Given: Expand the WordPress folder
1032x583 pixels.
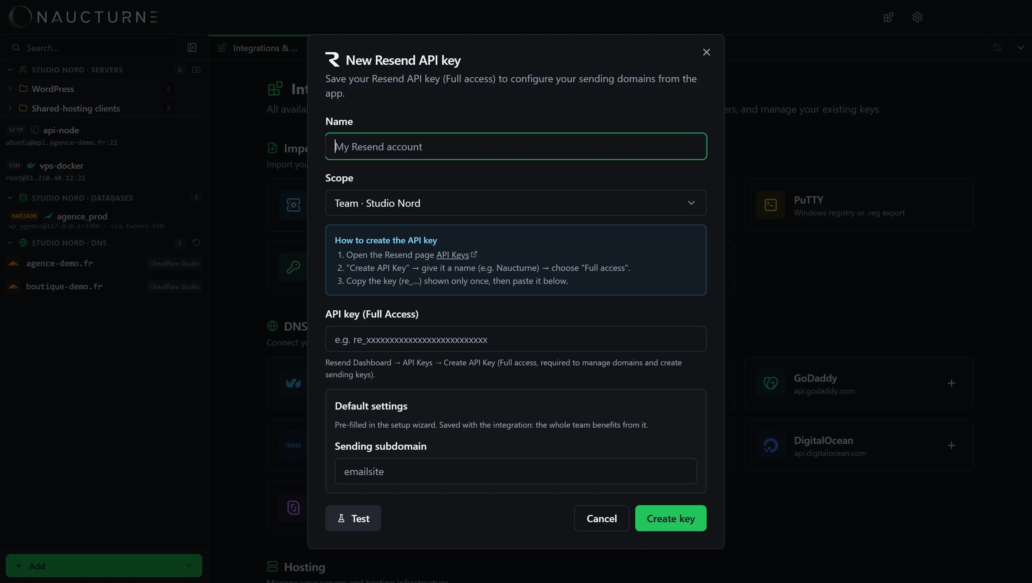Looking at the screenshot, I should (10, 88).
